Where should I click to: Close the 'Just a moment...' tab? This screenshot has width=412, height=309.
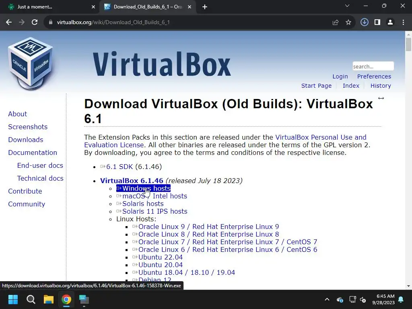tap(93, 7)
